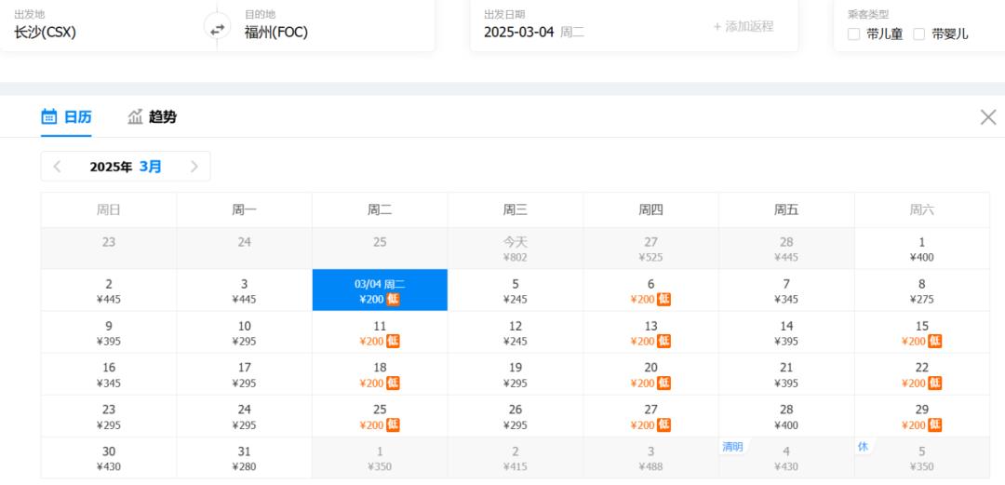Select March 31 priced ¥280

[x=244, y=458]
